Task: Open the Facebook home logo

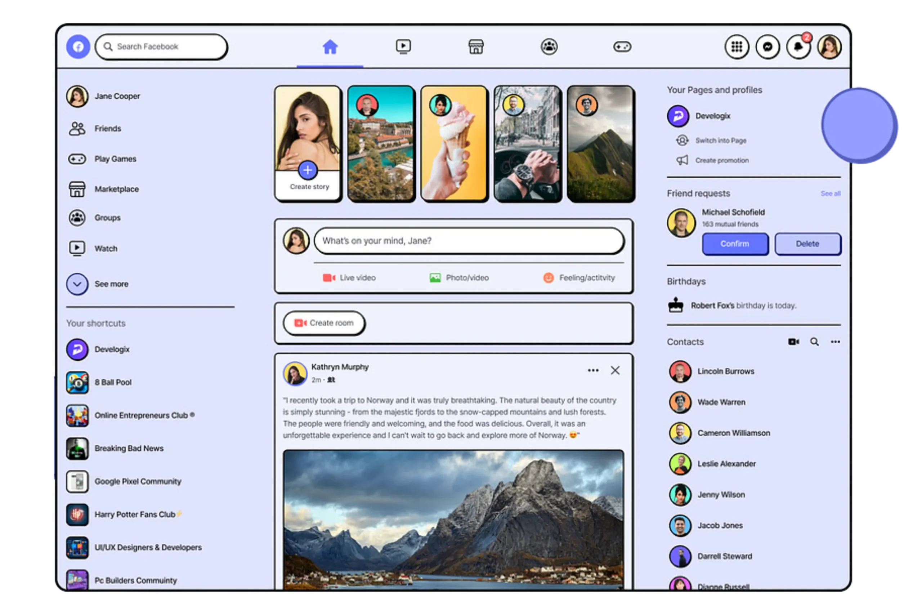Action: pos(78,46)
